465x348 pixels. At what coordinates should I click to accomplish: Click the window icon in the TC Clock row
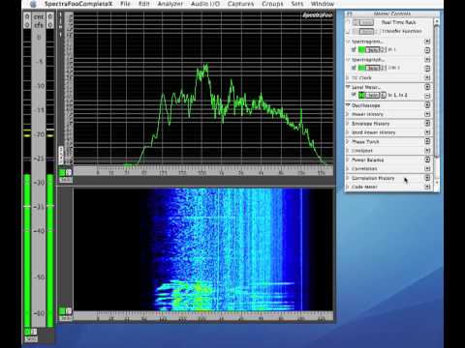[427, 77]
